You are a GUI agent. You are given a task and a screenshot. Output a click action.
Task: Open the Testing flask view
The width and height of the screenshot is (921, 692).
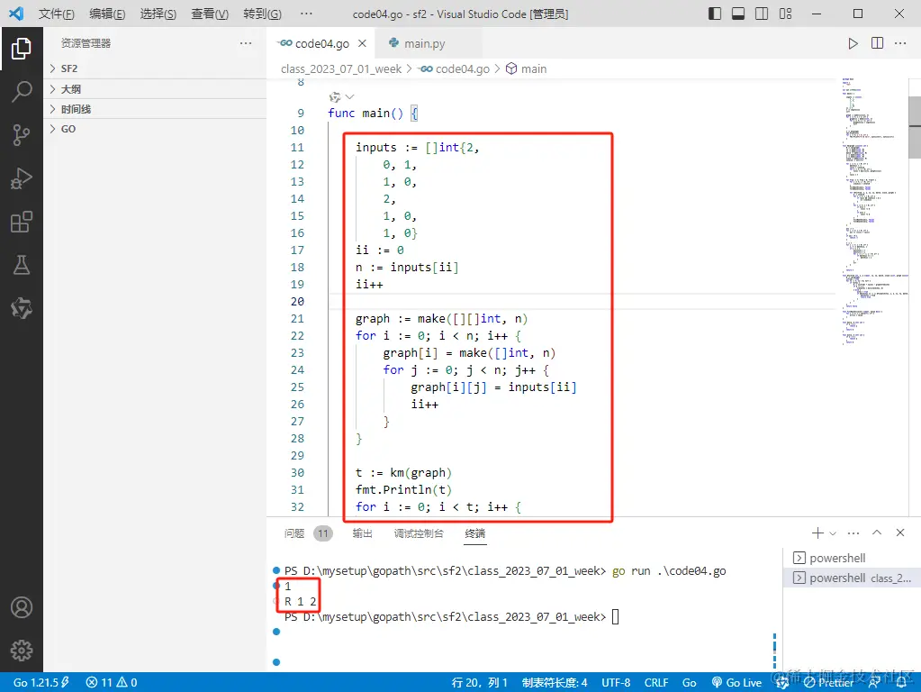click(21, 265)
